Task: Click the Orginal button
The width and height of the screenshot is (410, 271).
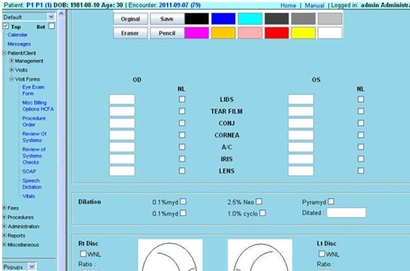Action: [130, 19]
